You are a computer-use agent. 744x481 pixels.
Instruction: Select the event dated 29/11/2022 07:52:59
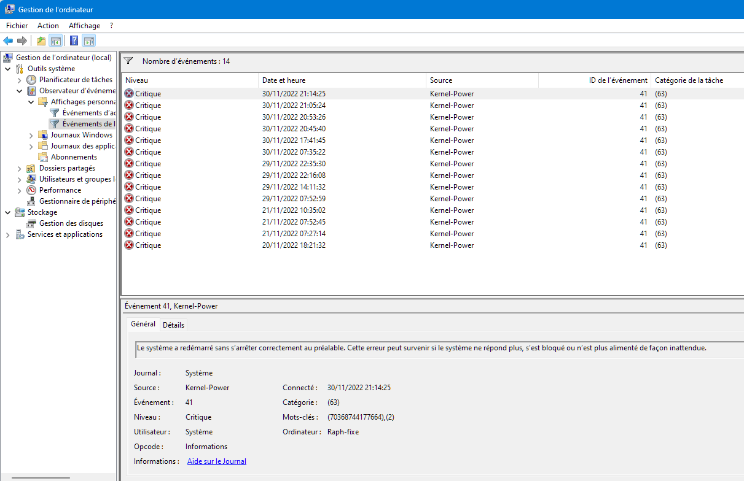pos(433,199)
